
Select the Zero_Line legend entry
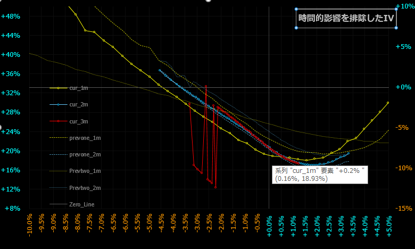[72, 204]
